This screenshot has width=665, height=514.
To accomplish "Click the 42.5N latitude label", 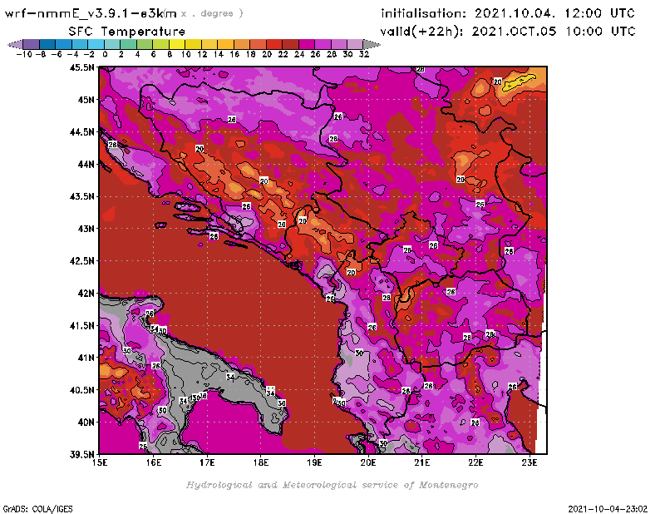I will (x=81, y=260).
